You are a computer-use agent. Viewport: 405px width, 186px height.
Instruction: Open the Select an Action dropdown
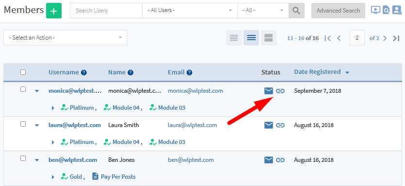65,38
